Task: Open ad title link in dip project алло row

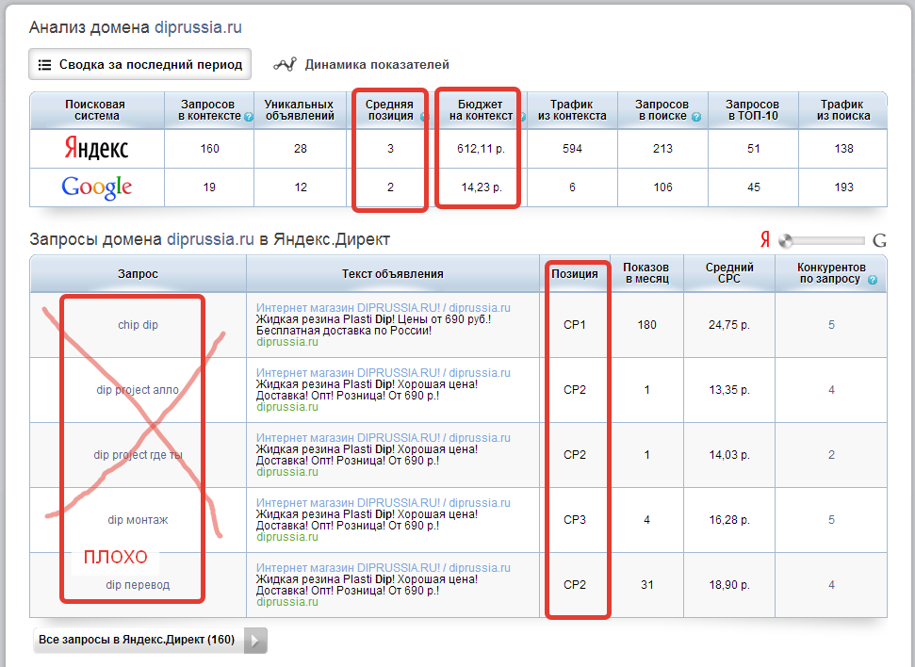Action: point(383,372)
